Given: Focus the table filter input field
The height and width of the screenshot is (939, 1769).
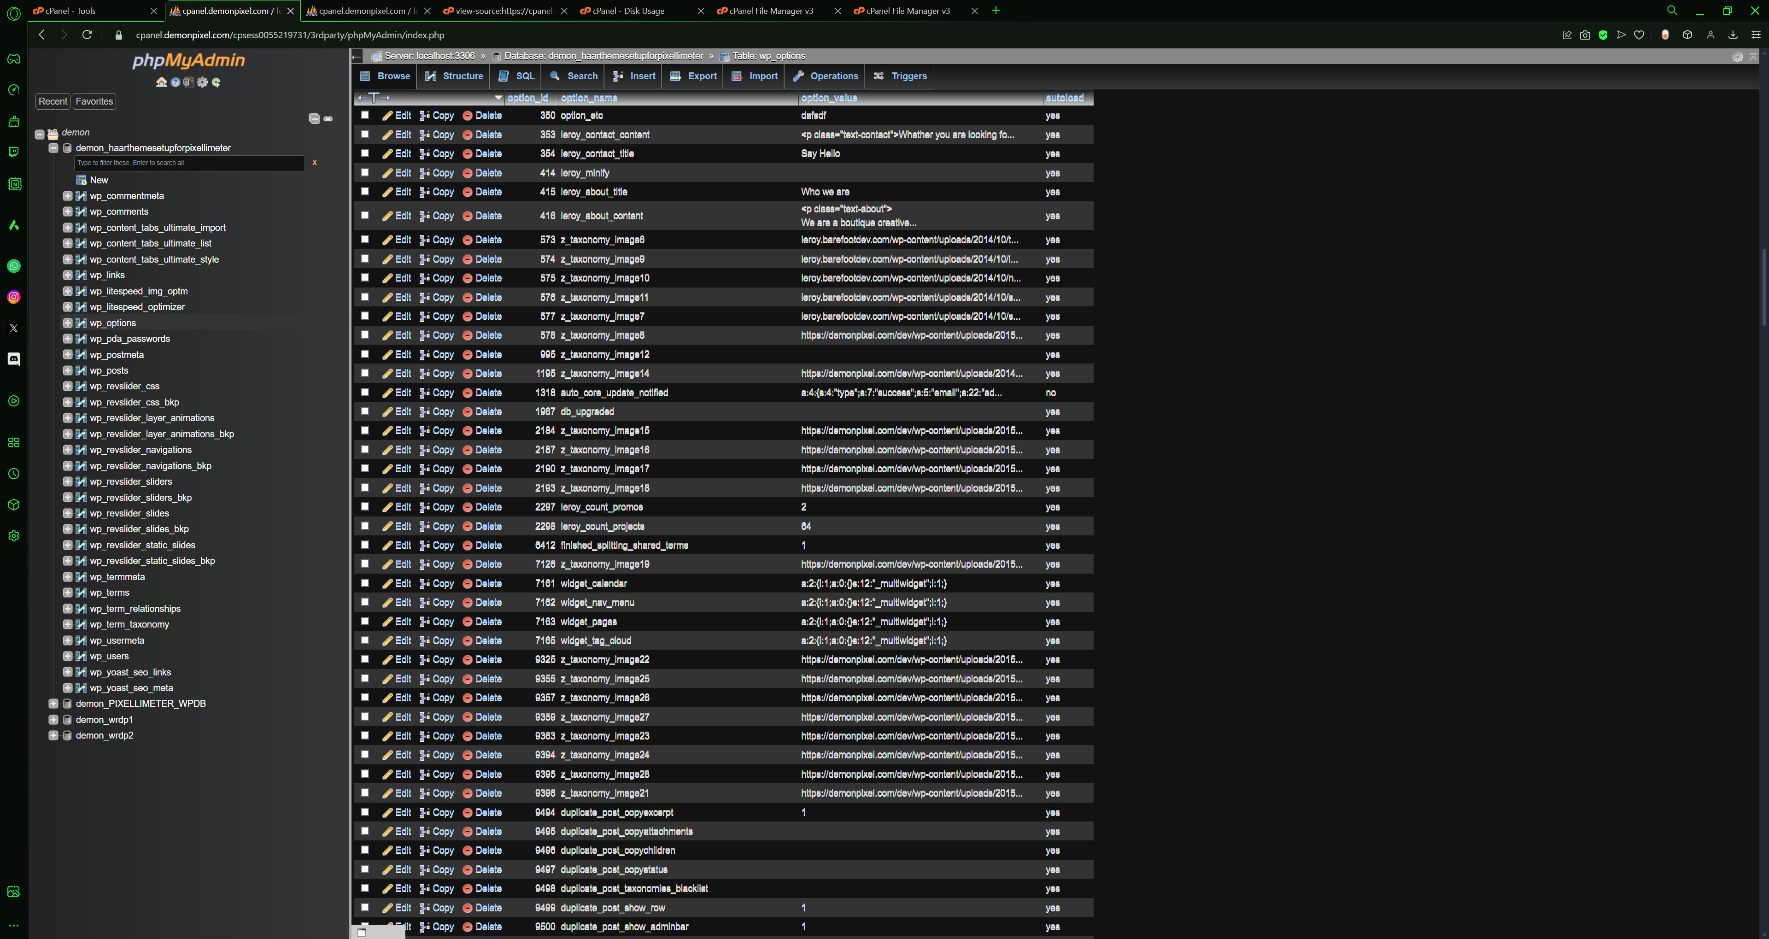Looking at the screenshot, I should pos(189,163).
